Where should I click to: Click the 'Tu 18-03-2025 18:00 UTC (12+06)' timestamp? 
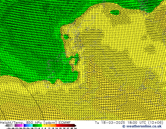tap(129, 122)
